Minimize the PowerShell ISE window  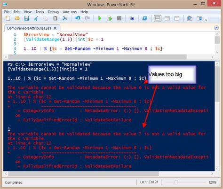point(195,4)
